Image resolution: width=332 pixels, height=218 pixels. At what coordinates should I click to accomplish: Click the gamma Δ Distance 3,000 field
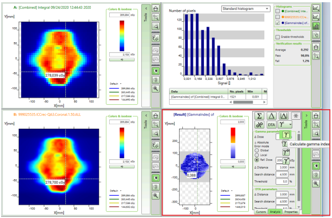coord(282,168)
